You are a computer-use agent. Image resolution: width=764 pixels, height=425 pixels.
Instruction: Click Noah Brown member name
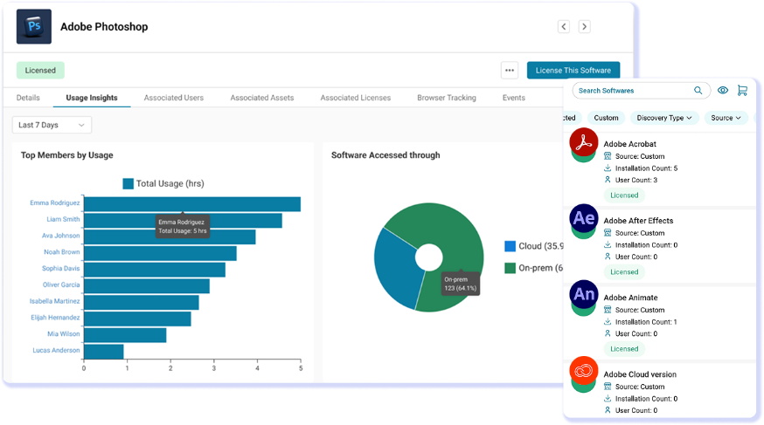(x=61, y=252)
